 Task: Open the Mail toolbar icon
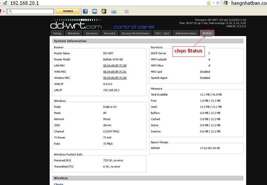94,11
